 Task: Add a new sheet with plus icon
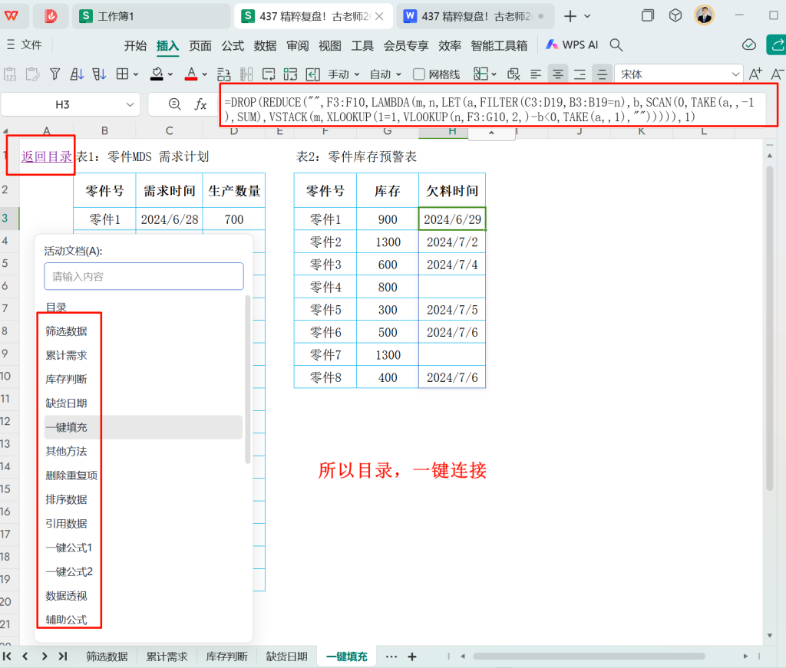412,656
